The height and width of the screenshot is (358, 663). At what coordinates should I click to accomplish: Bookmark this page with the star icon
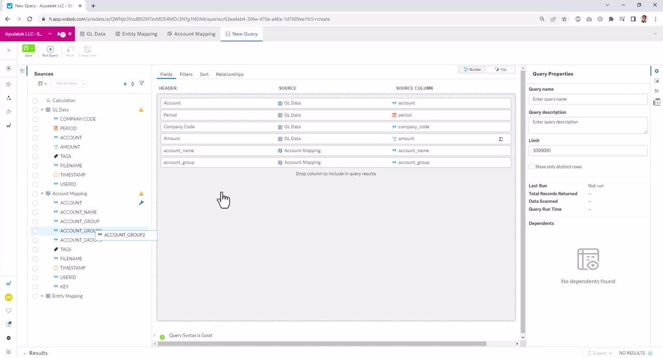click(564, 19)
